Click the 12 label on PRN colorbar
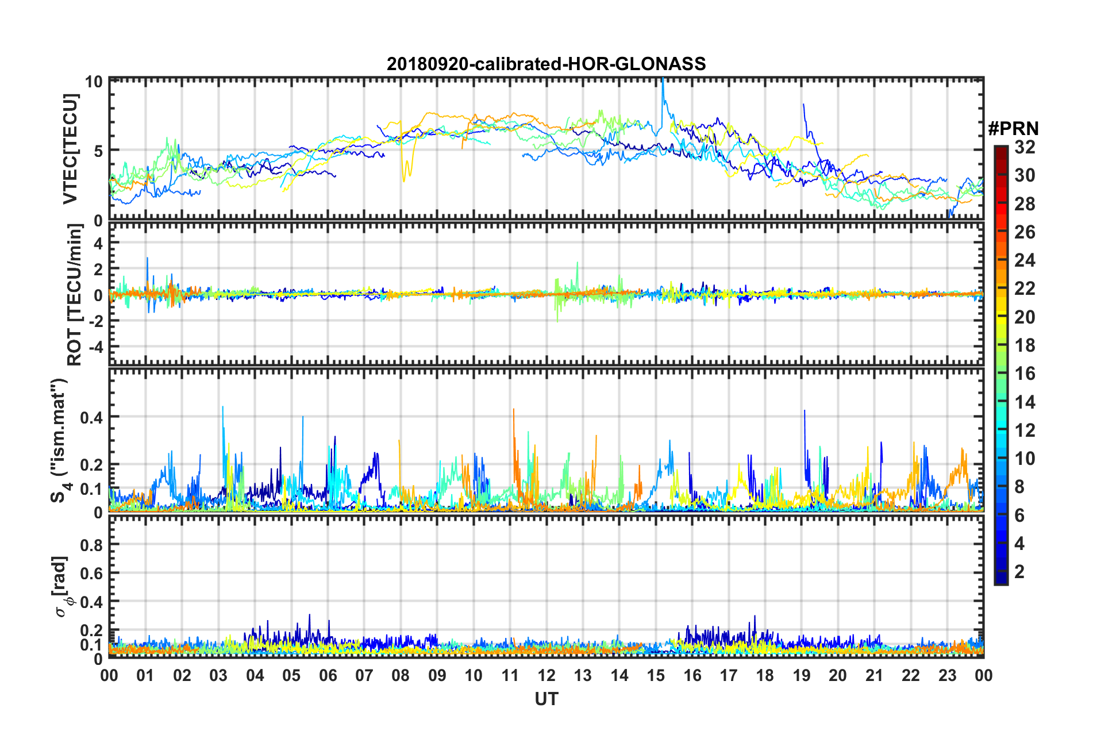The width and height of the screenshot is (1093, 731). tap(1025, 430)
